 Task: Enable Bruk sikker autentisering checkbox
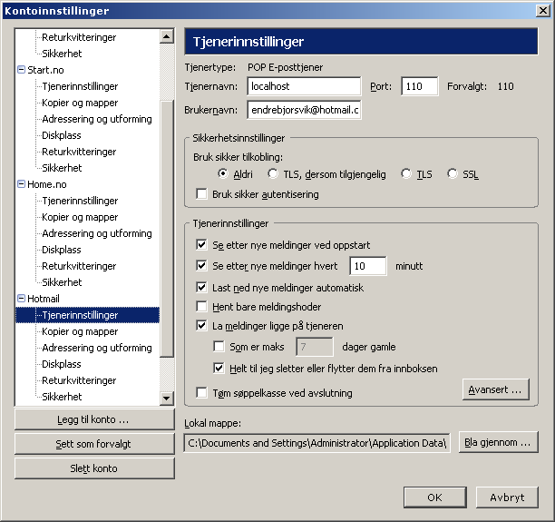pos(201,194)
